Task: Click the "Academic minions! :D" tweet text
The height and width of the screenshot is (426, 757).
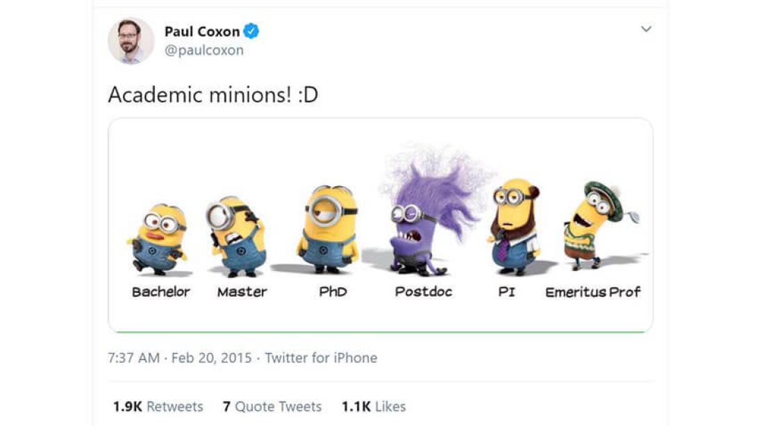Action: point(213,95)
